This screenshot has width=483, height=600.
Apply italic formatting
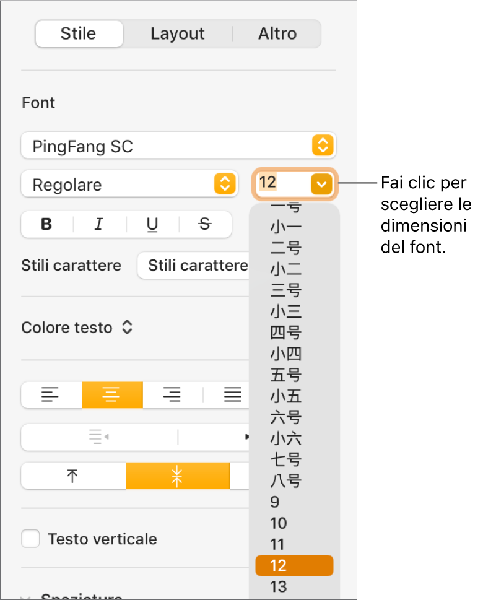click(x=99, y=225)
